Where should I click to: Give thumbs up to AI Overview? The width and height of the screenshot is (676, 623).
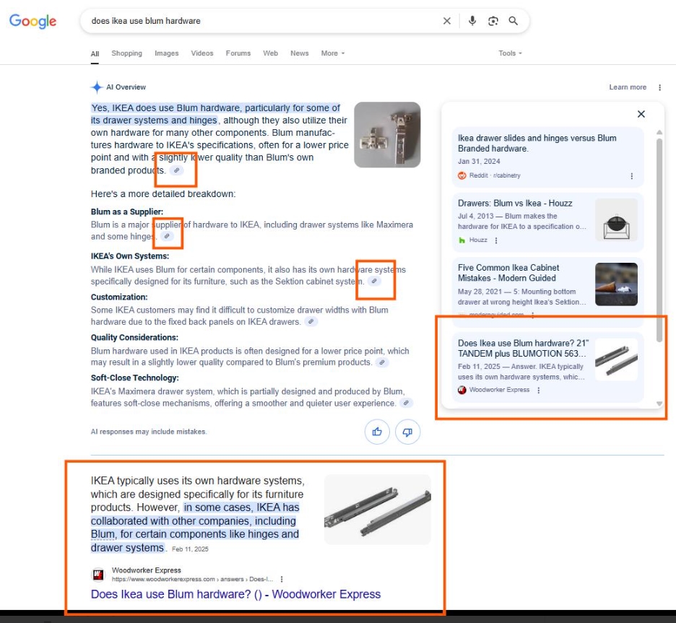pyautogui.click(x=377, y=432)
